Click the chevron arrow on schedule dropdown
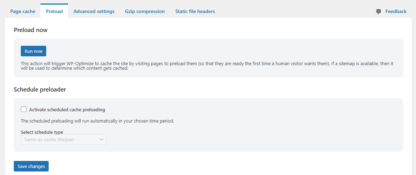This screenshot has height=175, width=416. point(101,139)
